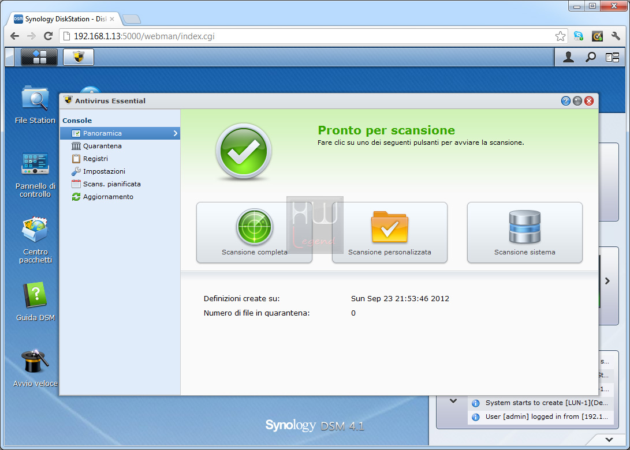Start the Avvio veloce wizard icon
The width and height of the screenshot is (630, 450).
[35, 368]
